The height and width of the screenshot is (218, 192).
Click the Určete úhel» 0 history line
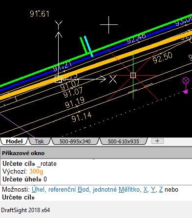point(24,179)
